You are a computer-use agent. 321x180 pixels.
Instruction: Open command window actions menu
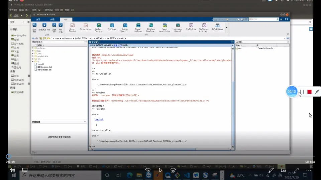point(232,42)
